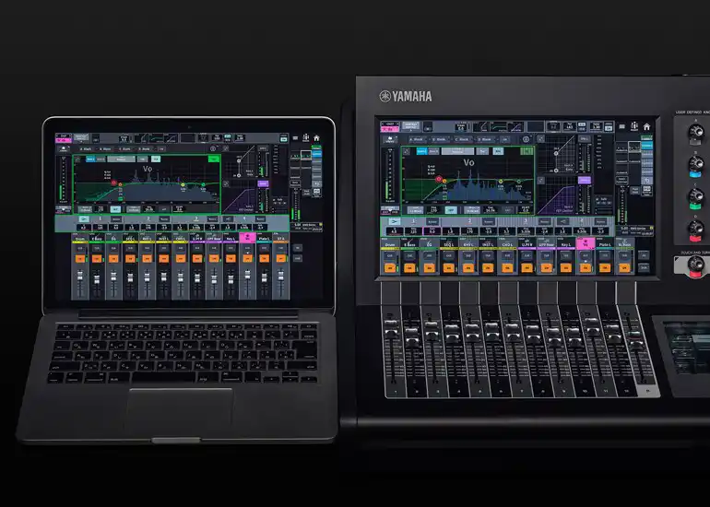Screen dimensions: 710x507
Task: Expand the dynamics 2 compressor graph on console
Action: coord(541,180)
